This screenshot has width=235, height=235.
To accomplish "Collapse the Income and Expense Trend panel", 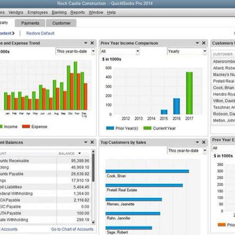I will click(x=86, y=43).
